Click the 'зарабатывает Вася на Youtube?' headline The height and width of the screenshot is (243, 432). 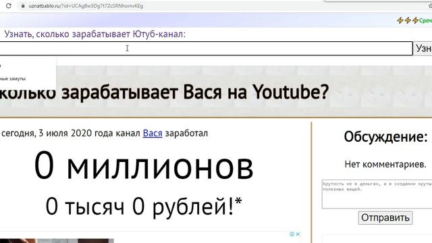(x=195, y=92)
